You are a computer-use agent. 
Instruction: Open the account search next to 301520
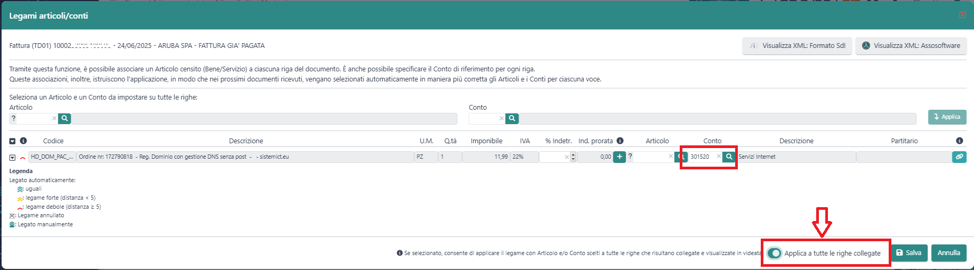coord(729,157)
